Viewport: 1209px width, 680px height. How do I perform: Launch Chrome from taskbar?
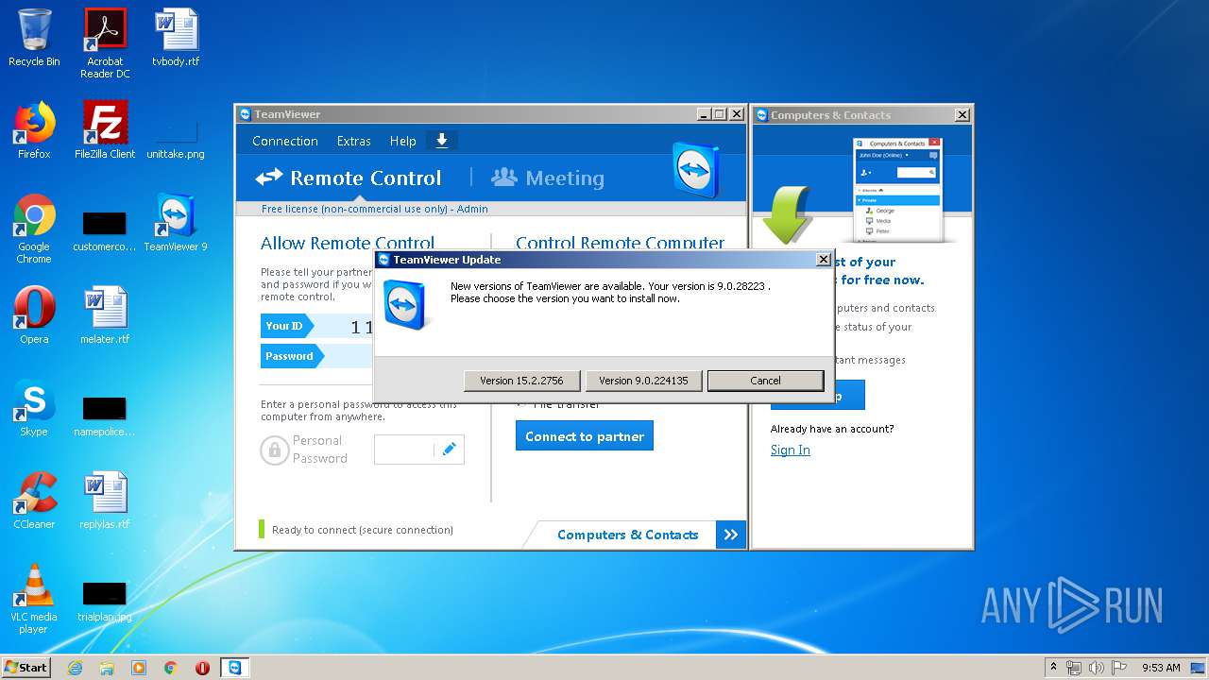[x=171, y=668]
